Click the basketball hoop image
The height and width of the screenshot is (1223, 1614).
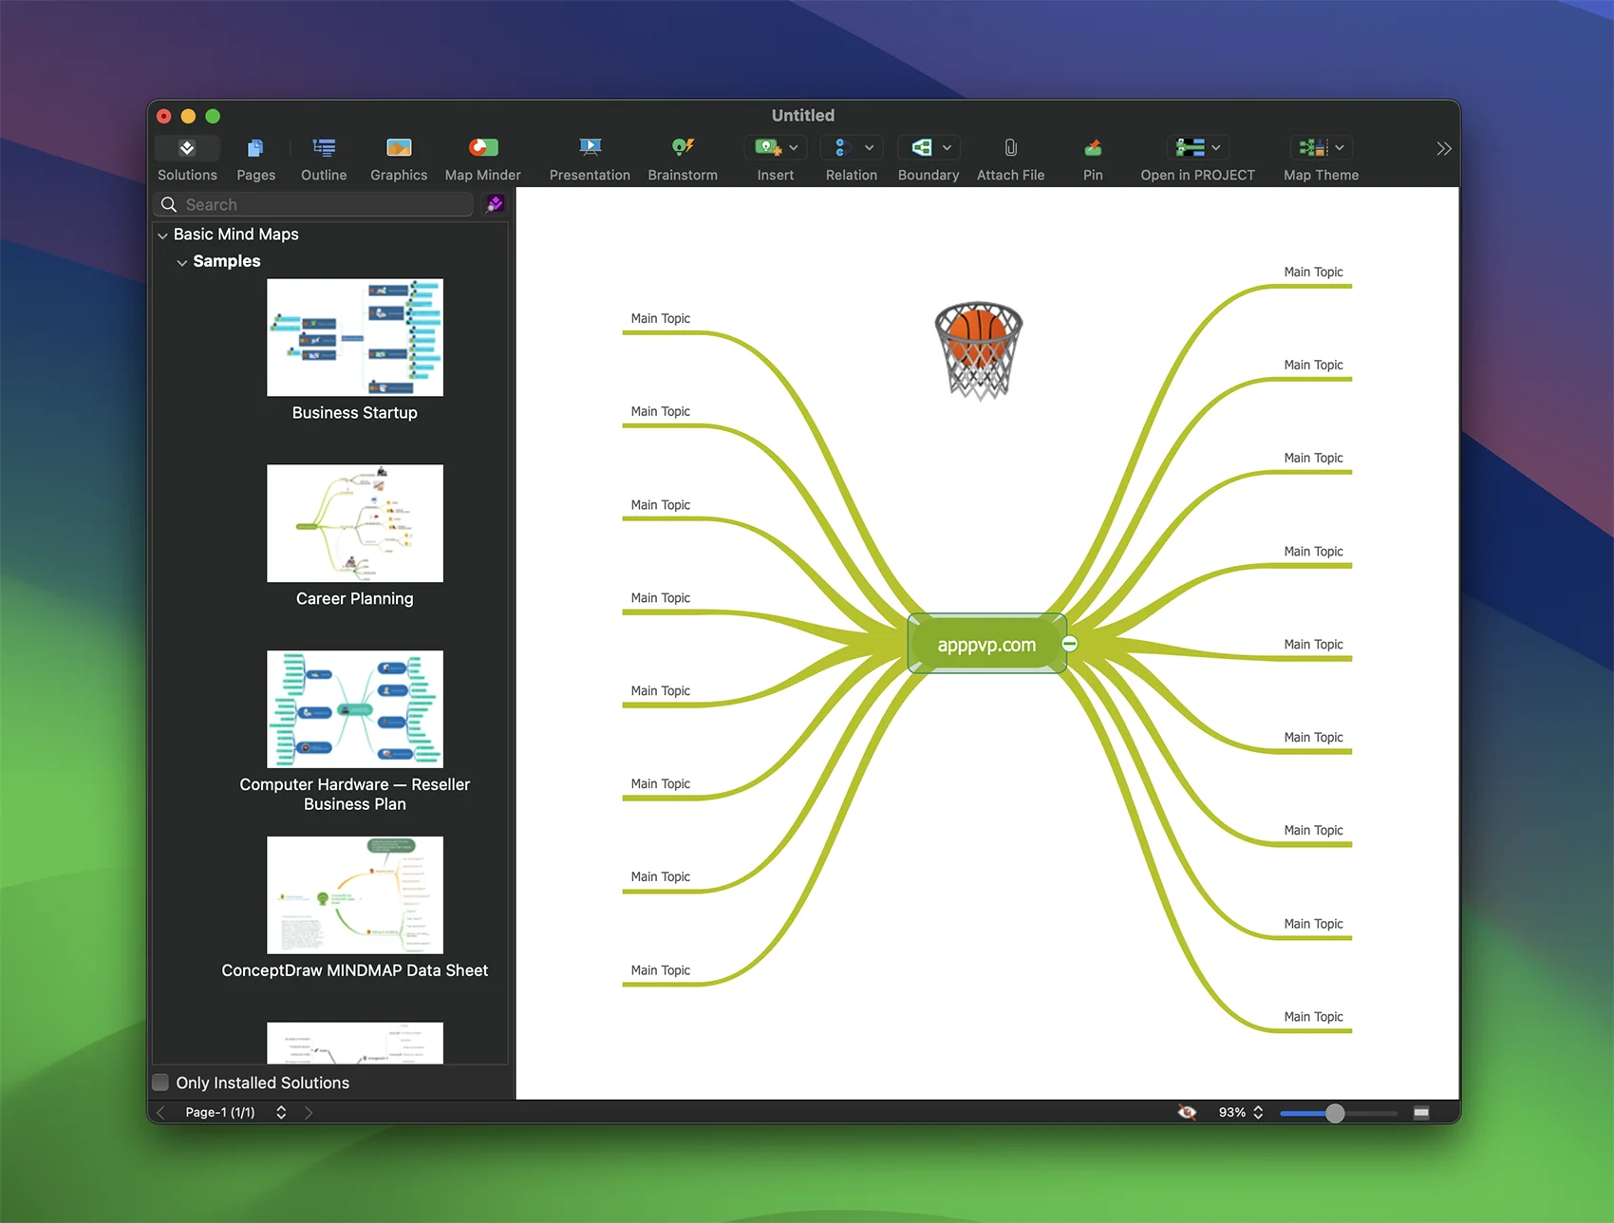click(978, 351)
